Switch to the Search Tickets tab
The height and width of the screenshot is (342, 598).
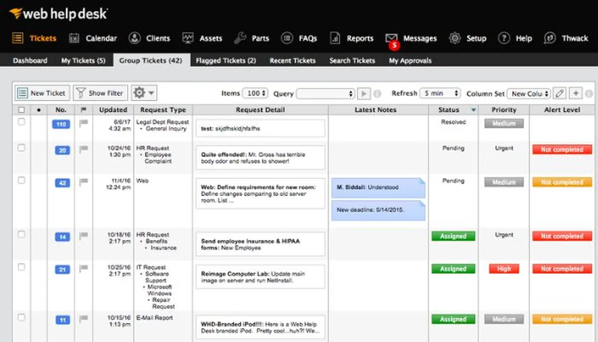click(x=352, y=60)
